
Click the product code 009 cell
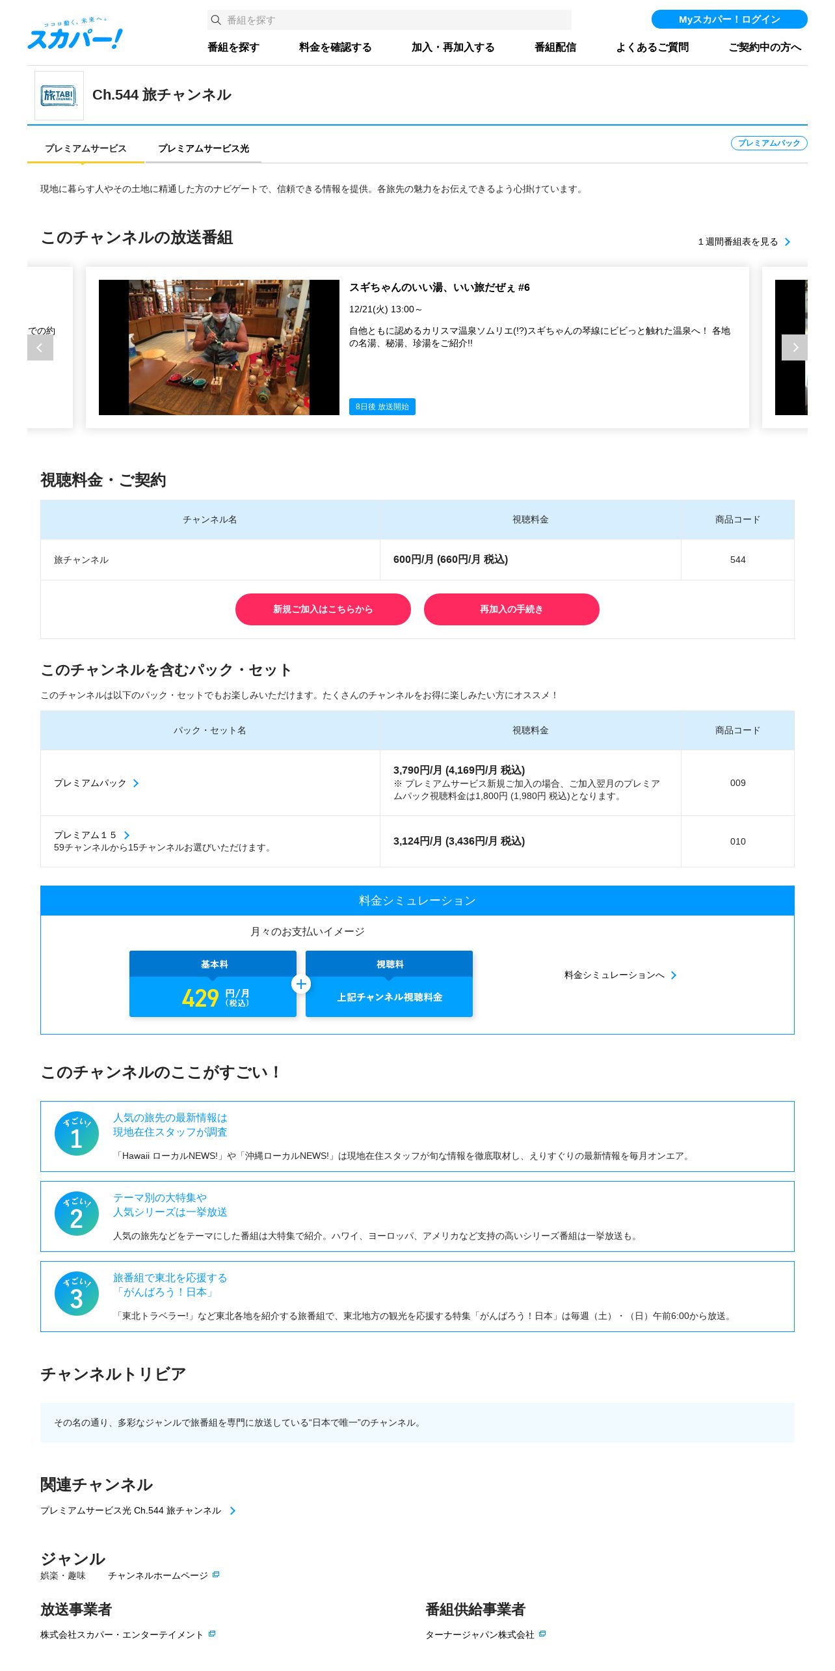pos(738,783)
